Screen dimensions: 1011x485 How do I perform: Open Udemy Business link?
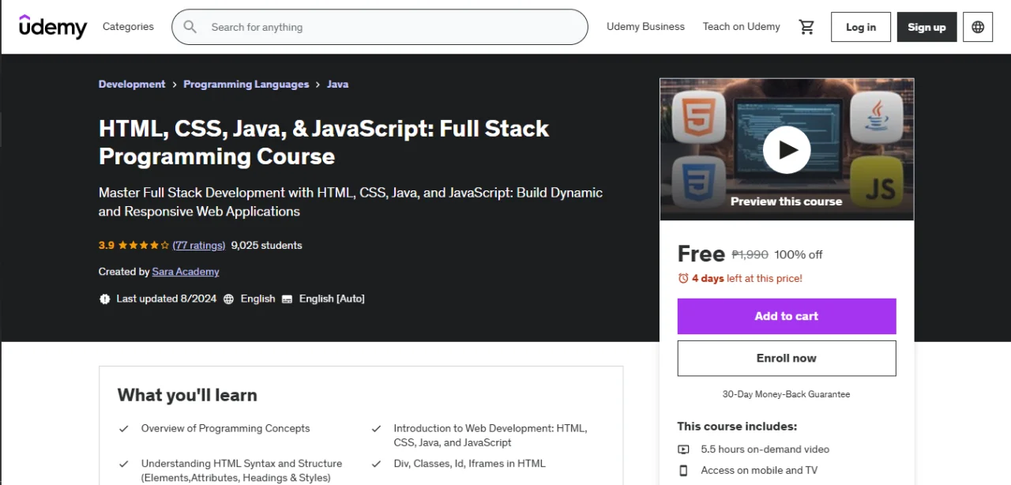coord(645,27)
